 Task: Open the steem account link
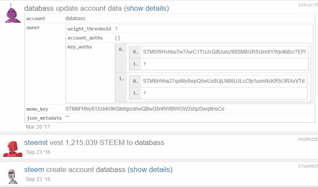click(34, 169)
